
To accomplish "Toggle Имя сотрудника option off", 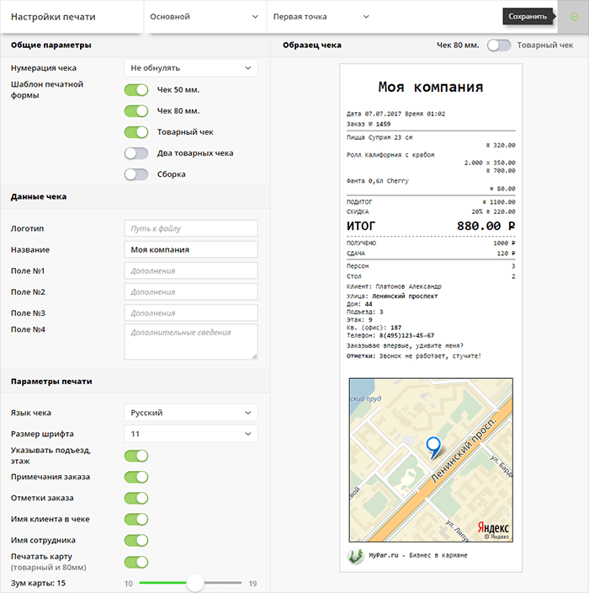I will click(x=136, y=541).
